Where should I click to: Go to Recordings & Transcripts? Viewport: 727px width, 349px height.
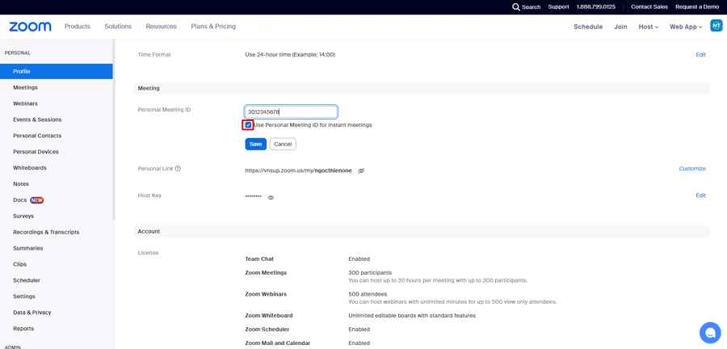(46, 232)
